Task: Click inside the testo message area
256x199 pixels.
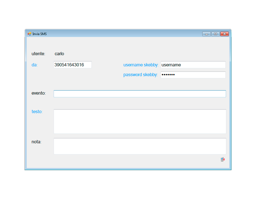Action: pyautogui.click(x=140, y=122)
